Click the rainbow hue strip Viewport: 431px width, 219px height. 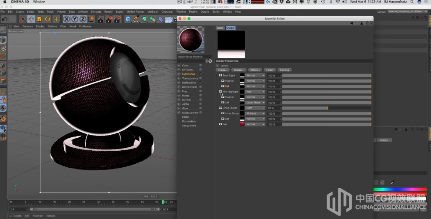click(x=400, y=189)
